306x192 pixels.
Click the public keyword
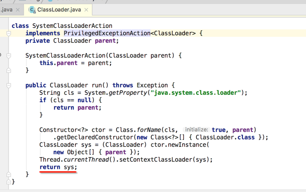36,85
